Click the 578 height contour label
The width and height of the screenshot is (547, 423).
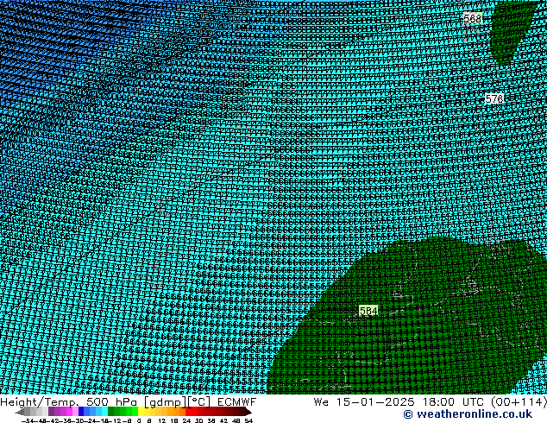coord(494,98)
